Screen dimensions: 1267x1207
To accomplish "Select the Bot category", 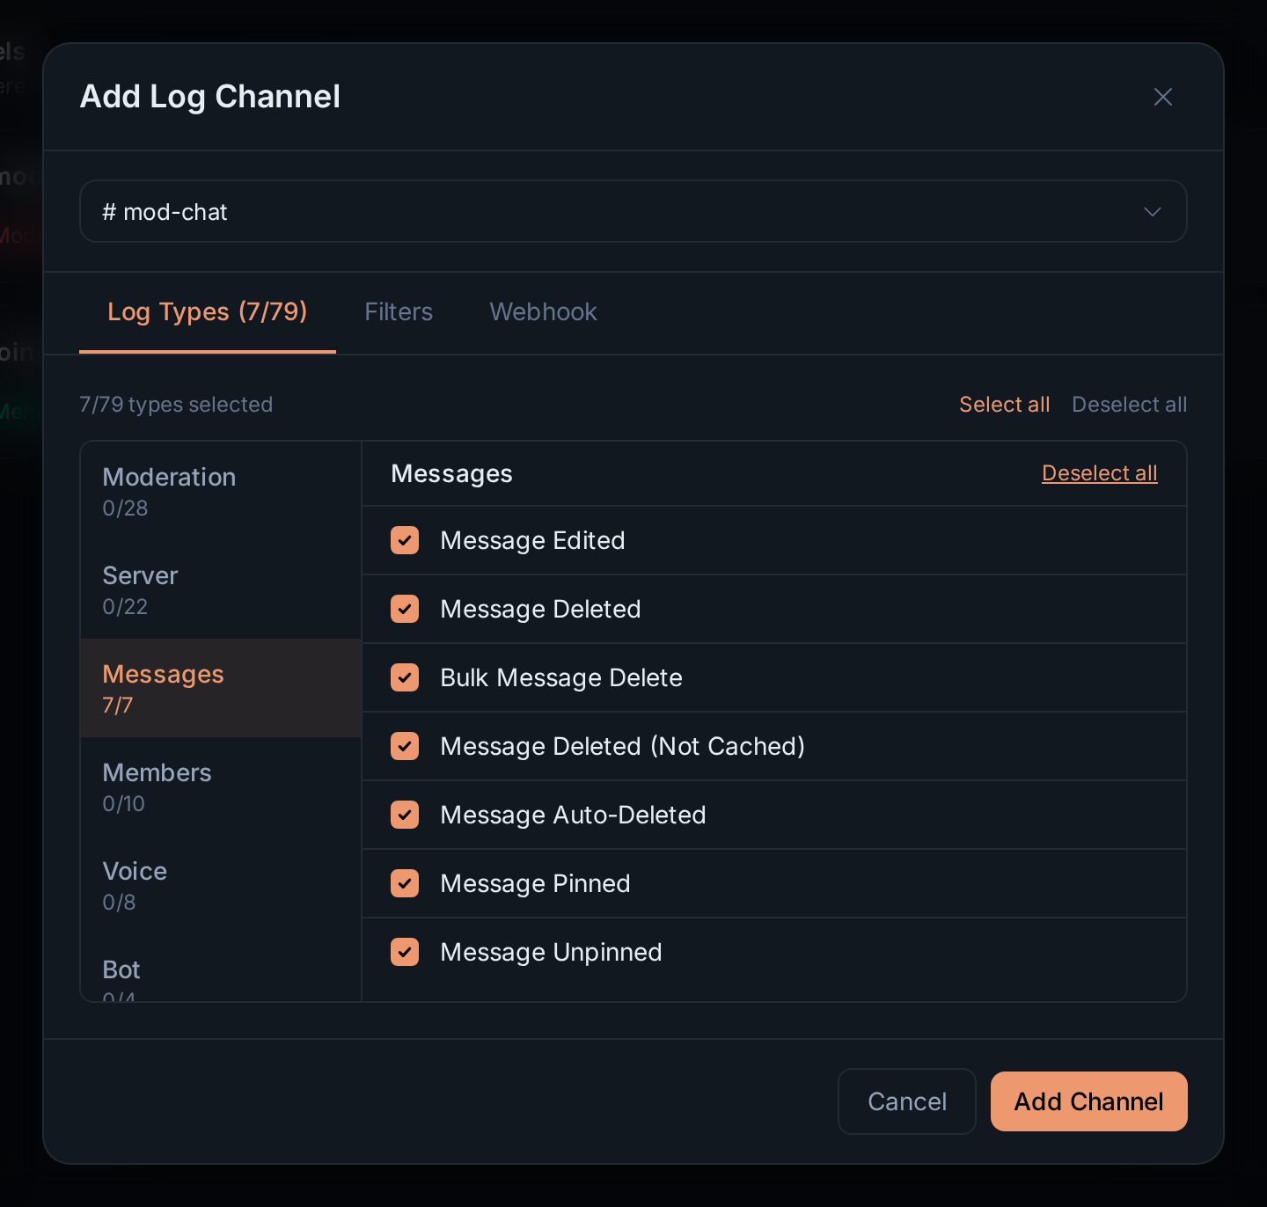I will pyautogui.click(x=221, y=969).
